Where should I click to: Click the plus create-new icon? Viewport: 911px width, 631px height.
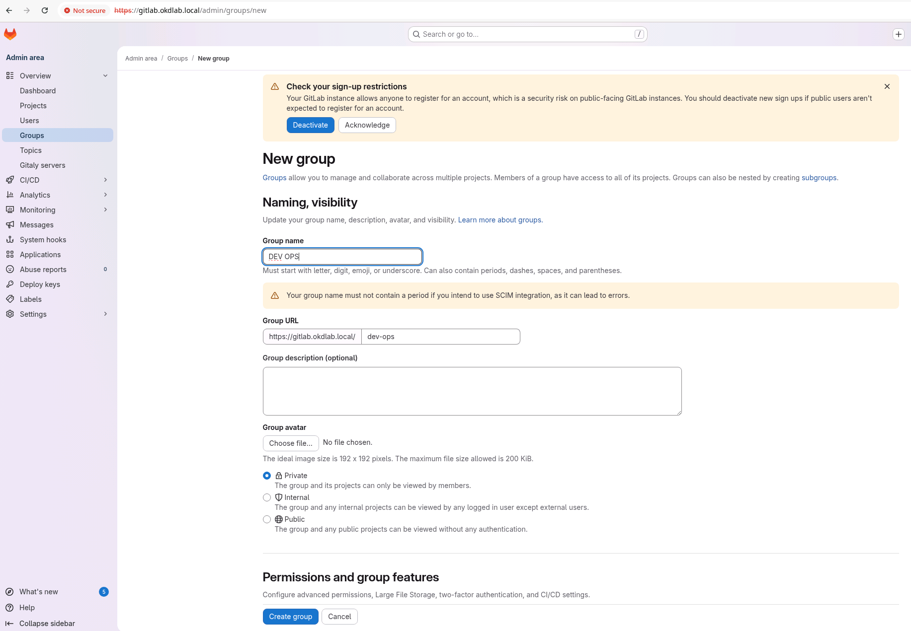(x=898, y=34)
